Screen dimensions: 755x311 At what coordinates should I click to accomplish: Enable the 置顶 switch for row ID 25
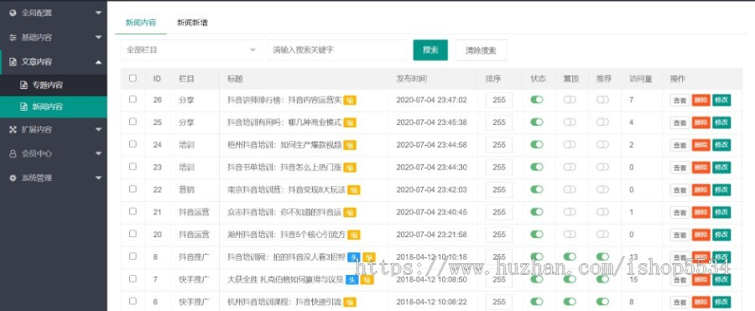pyautogui.click(x=570, y=122)
